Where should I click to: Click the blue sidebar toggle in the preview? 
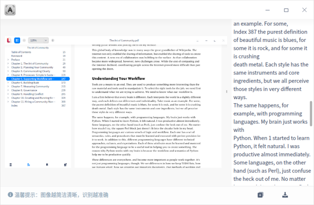(x=17, y=40)
